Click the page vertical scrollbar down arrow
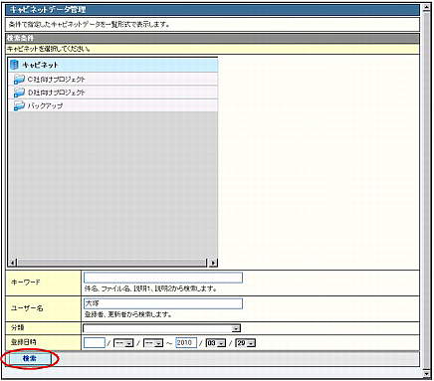 [x=426, y=373]
